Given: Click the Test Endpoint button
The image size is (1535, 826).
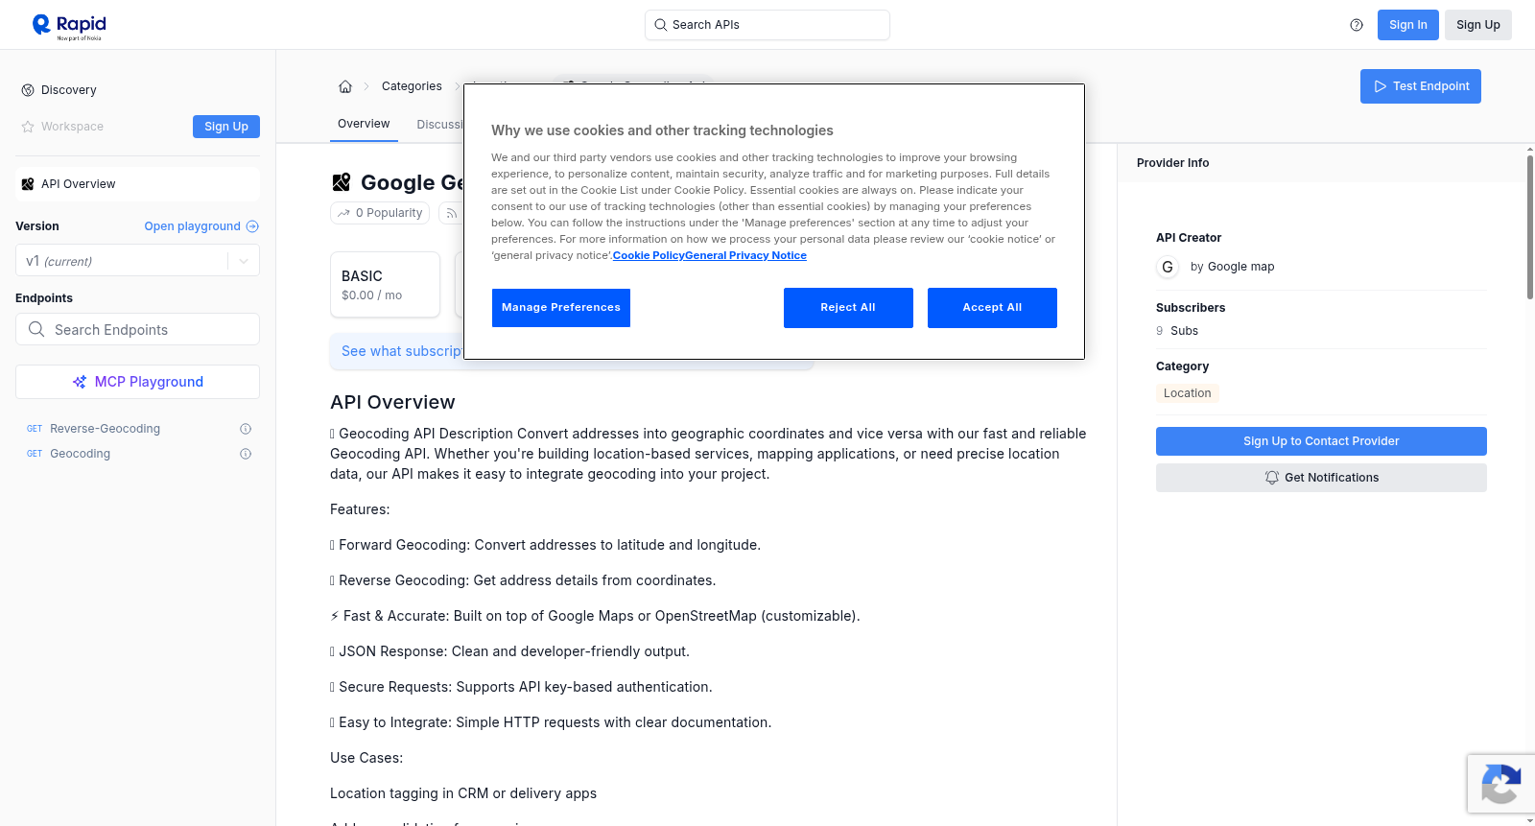Looking at the screenshot, I should tap(1420, 86).
